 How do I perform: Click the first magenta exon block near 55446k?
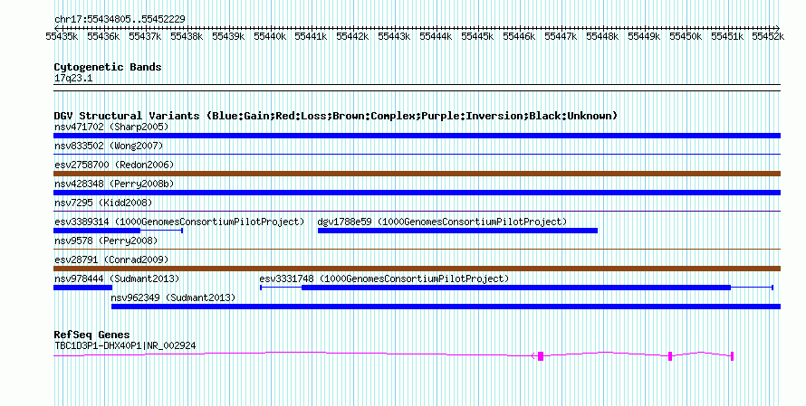[x=541, y=355]
